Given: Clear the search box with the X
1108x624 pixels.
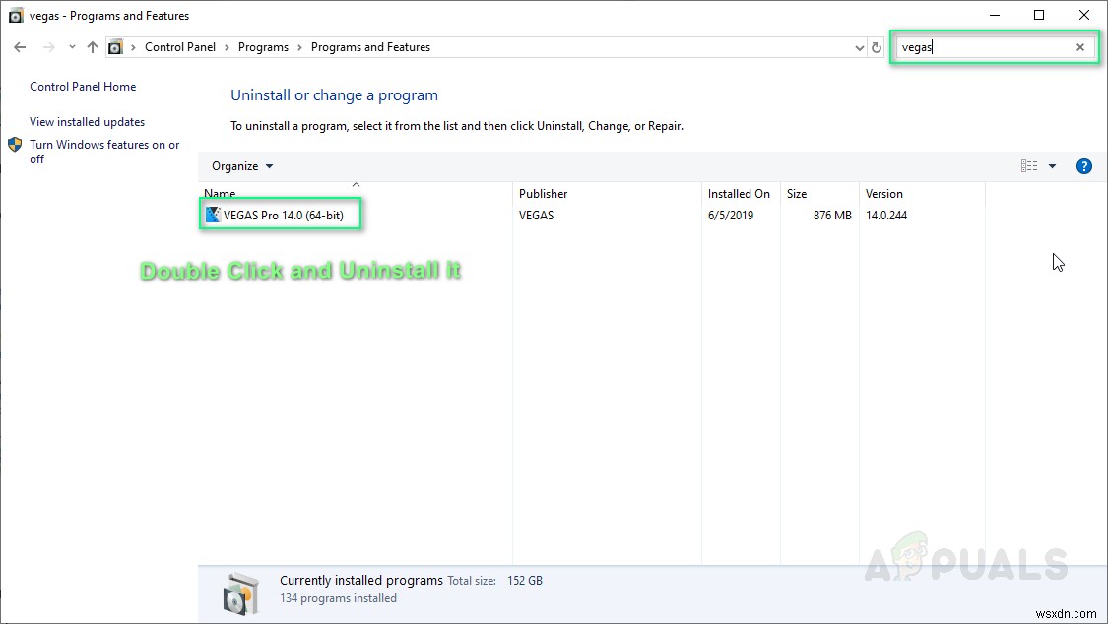Looking at the screenshot, I should point(1080,47).
